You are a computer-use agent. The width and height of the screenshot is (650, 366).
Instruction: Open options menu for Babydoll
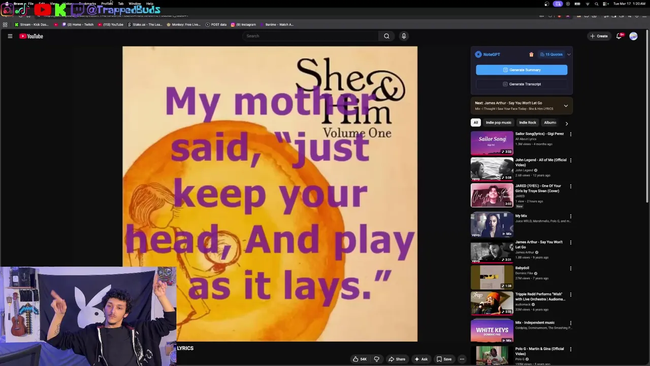click(570, 268)
